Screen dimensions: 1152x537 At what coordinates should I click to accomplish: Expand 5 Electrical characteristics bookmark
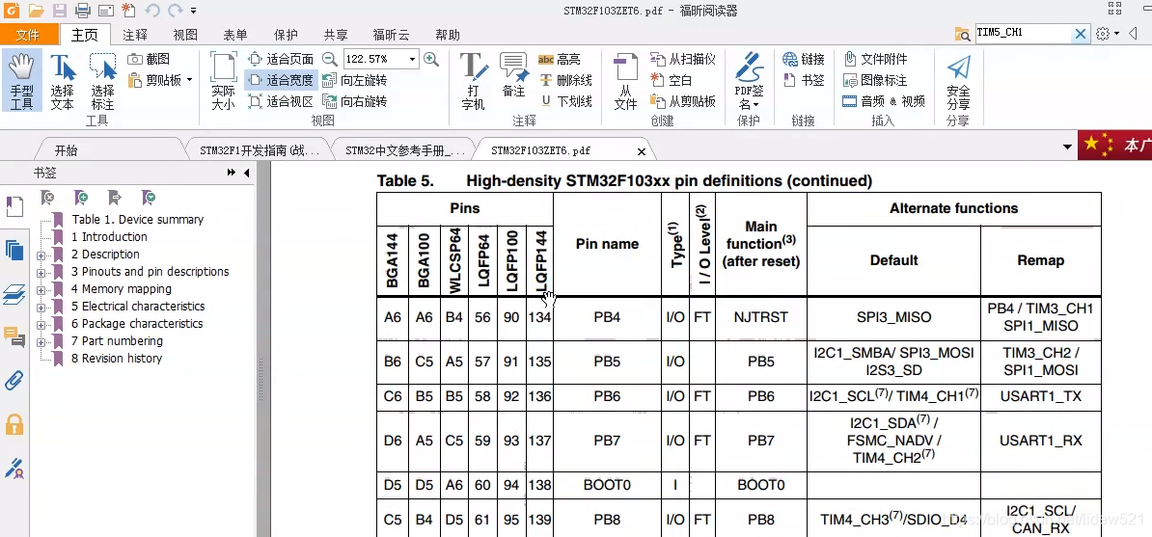click(x=41, y=308)
